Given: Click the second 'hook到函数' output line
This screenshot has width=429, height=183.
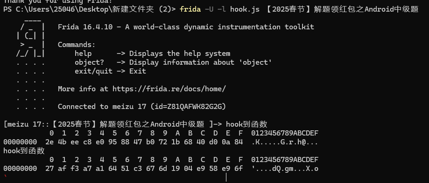Looking at the screenshot, I should click(x=24, y=151).
